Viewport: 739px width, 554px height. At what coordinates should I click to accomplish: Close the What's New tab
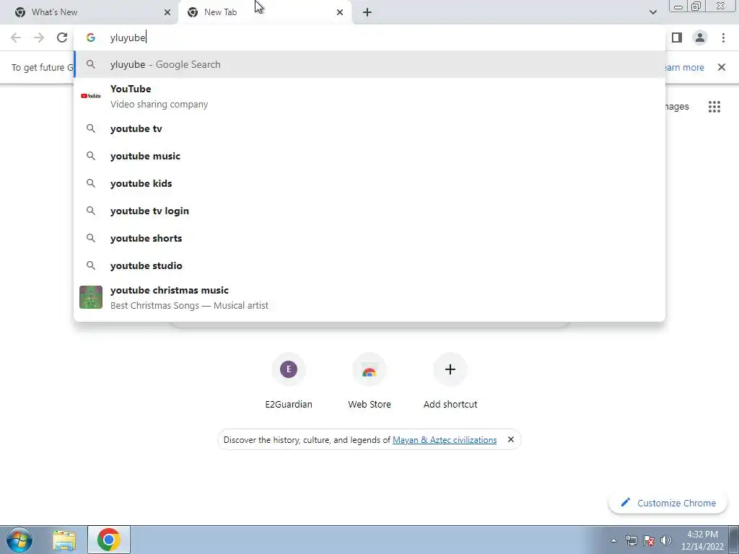click(167, 12)
